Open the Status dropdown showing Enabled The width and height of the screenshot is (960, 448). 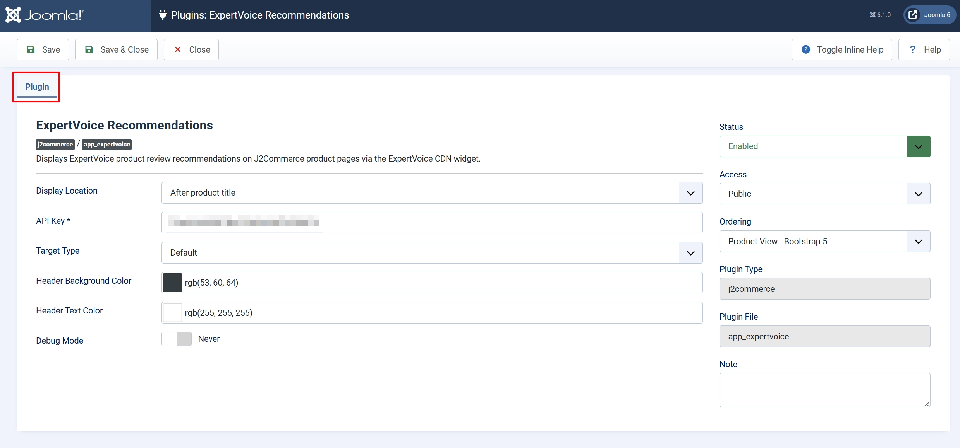pos(825,146)
